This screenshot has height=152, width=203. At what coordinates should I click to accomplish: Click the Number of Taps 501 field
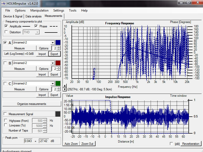(38, 131)
